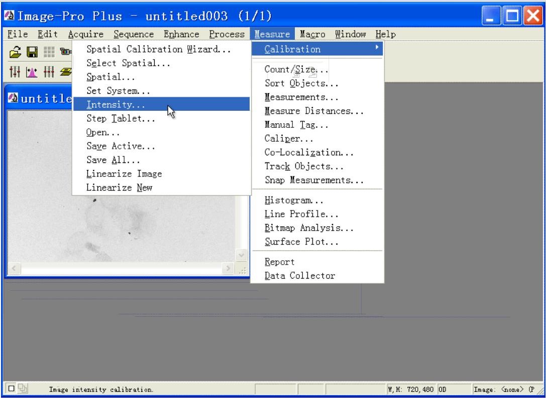Click the pink histogram range icon

tap(32, 72)
